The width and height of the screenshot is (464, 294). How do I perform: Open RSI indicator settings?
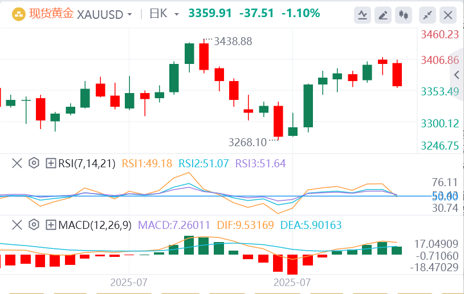pos(34,163)
